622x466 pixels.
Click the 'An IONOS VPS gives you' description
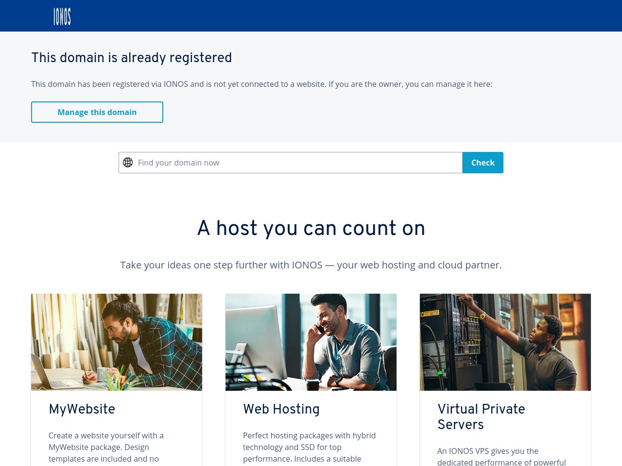pyautogui.click(x=501, y=456)
